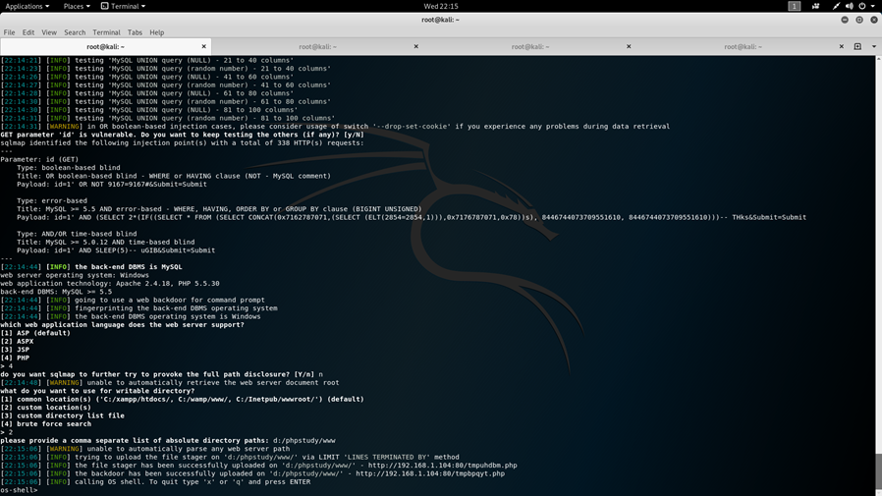
Task: Switch to the second root@kali tab
Action: coord(318,47)
